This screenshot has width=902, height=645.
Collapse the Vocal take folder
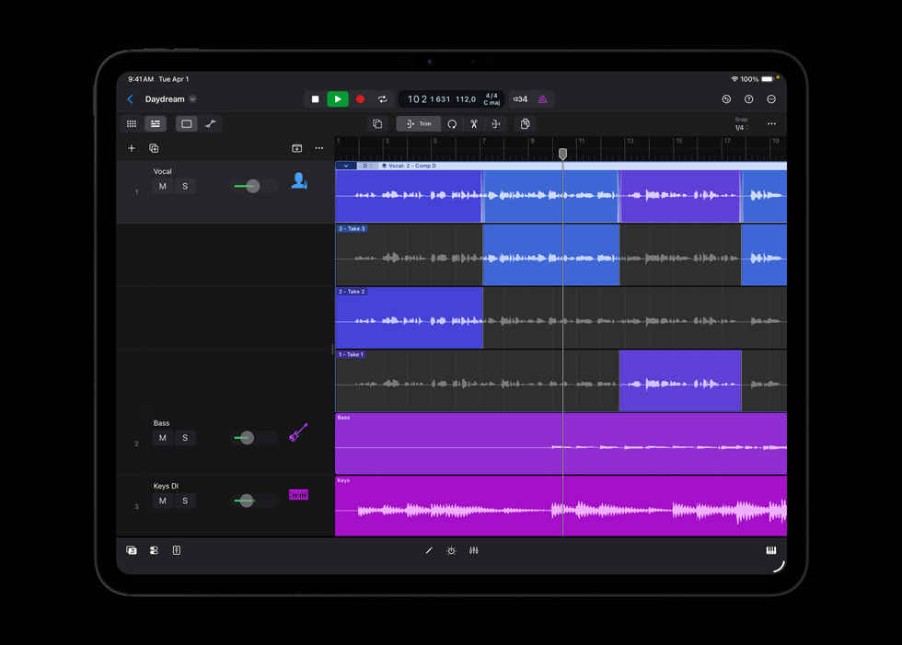click(x=345, y=166)
